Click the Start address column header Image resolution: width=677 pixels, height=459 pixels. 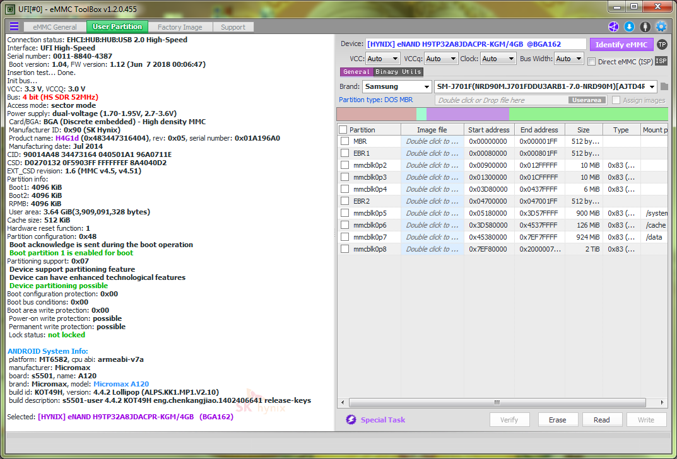pyautogui.click(x=489, y=130)
